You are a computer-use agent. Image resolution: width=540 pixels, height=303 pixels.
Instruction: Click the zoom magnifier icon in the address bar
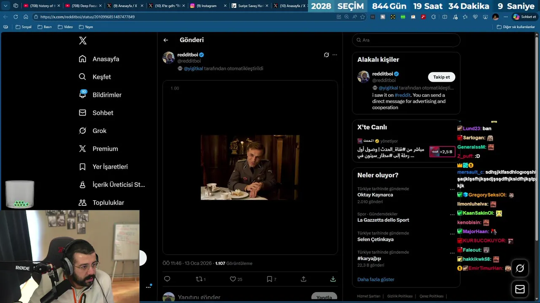pos(346,17)
